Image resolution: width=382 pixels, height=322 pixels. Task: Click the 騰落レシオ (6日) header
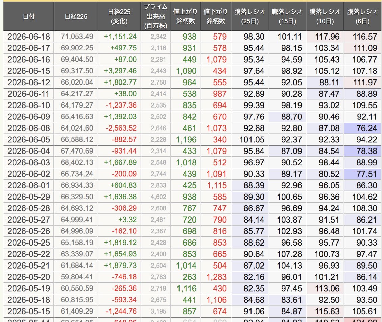coord(362,16)
